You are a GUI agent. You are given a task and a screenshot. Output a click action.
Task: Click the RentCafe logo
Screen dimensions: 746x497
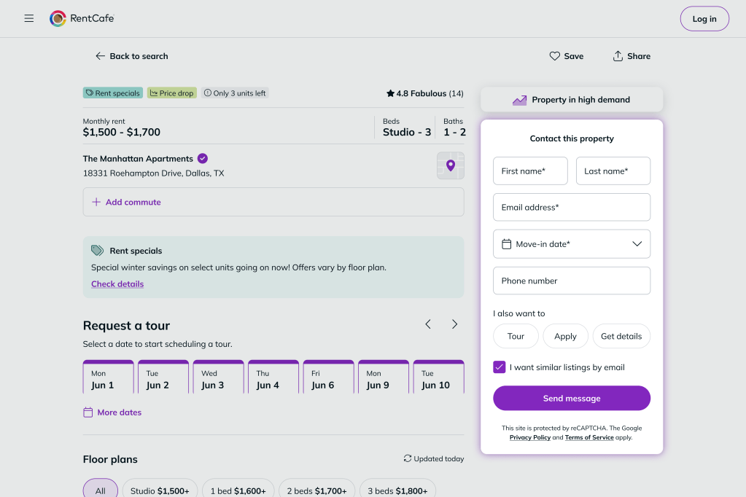point(82,18)
